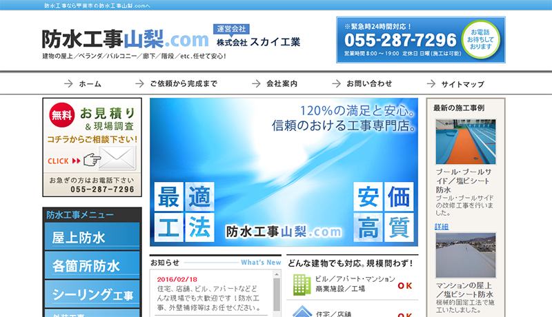
Task: Click red OK next to ビル／アパート row
Action: tap(405, 286)
